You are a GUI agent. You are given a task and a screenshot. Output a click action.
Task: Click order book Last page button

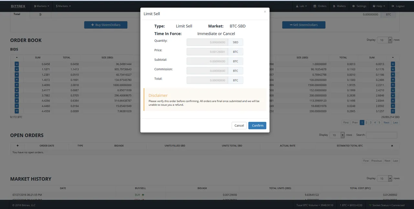coord(395,123)
